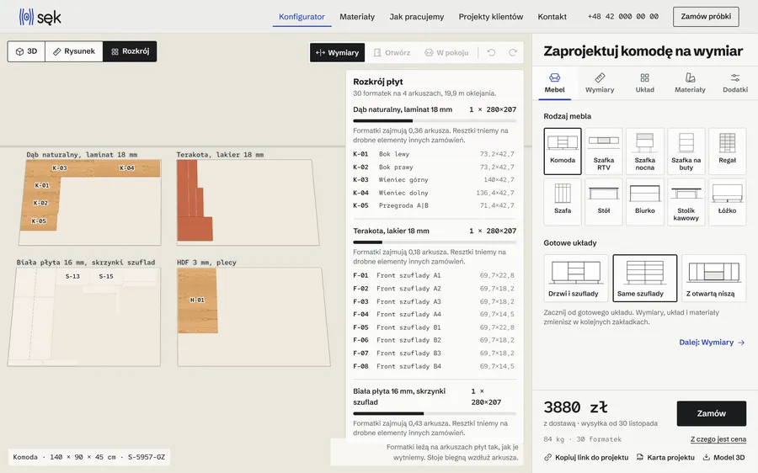Click phone number +48 42 000 00 00
The width and height of the screenshot is (758, 473).
pyautogui.click(x=622, y=17)
